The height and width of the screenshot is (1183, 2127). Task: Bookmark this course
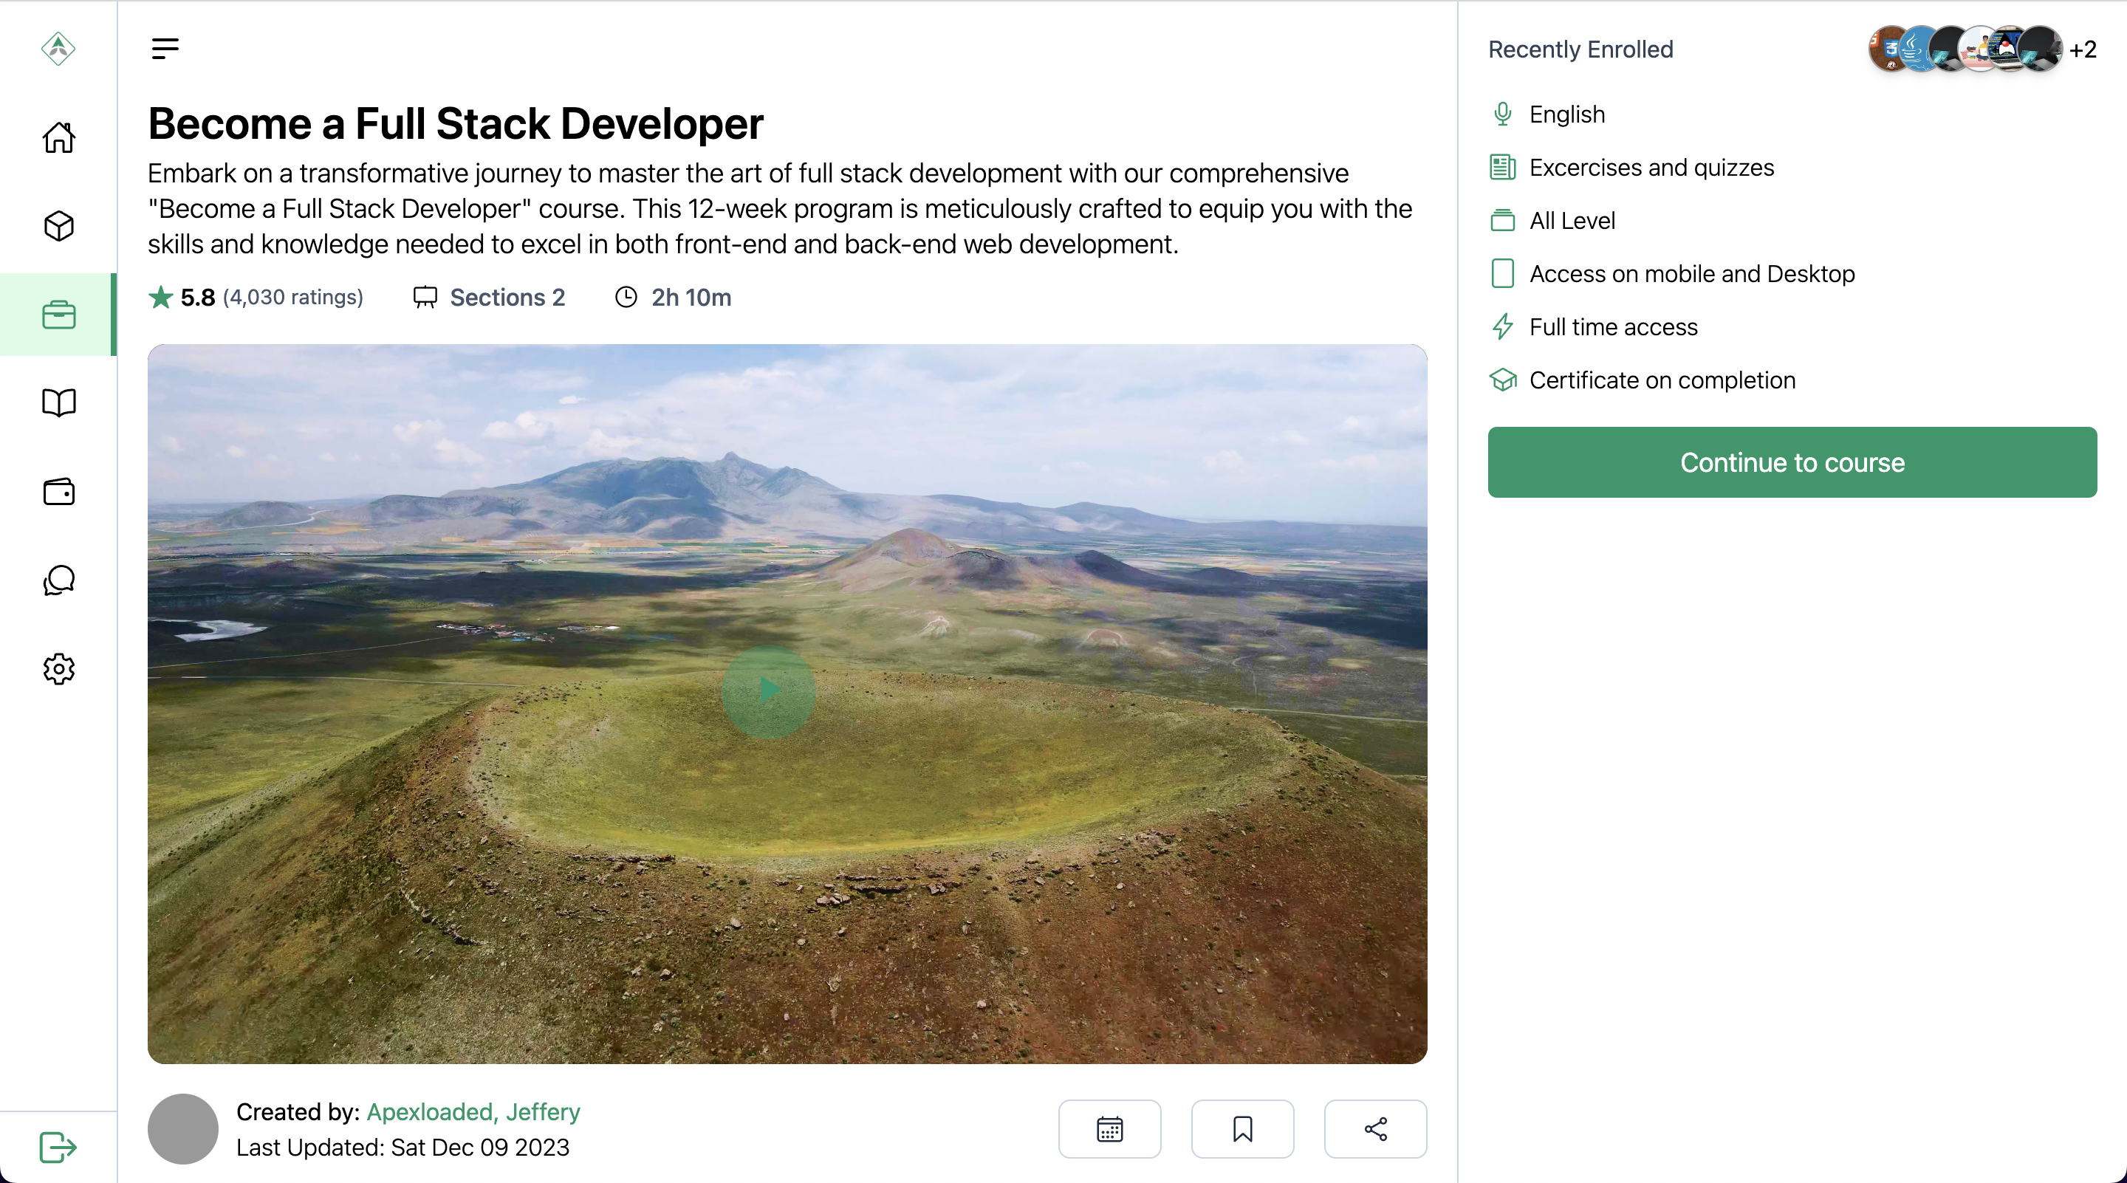(x=1241, y=1128)
